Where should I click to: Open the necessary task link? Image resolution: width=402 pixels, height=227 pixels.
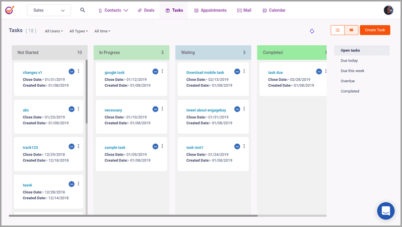[113, 111]
